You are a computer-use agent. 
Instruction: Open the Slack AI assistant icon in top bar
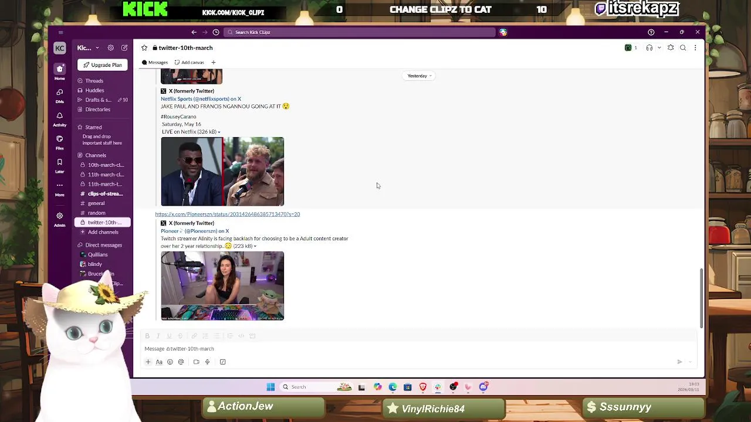[x=503, y=32]
